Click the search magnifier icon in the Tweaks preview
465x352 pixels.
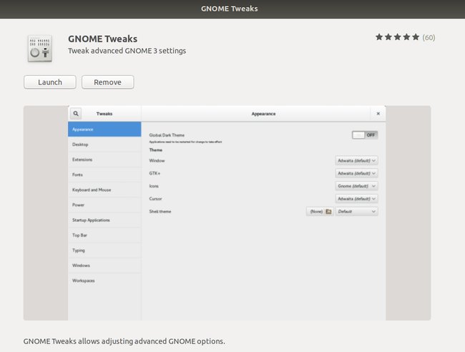(76, 114)
